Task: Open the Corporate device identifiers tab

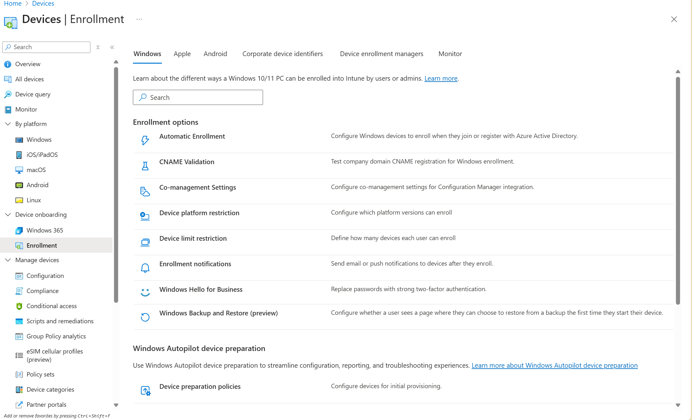Action: (x=283, y=54)
